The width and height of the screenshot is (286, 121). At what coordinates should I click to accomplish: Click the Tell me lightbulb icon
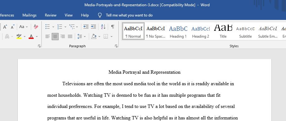click(100, 15)
